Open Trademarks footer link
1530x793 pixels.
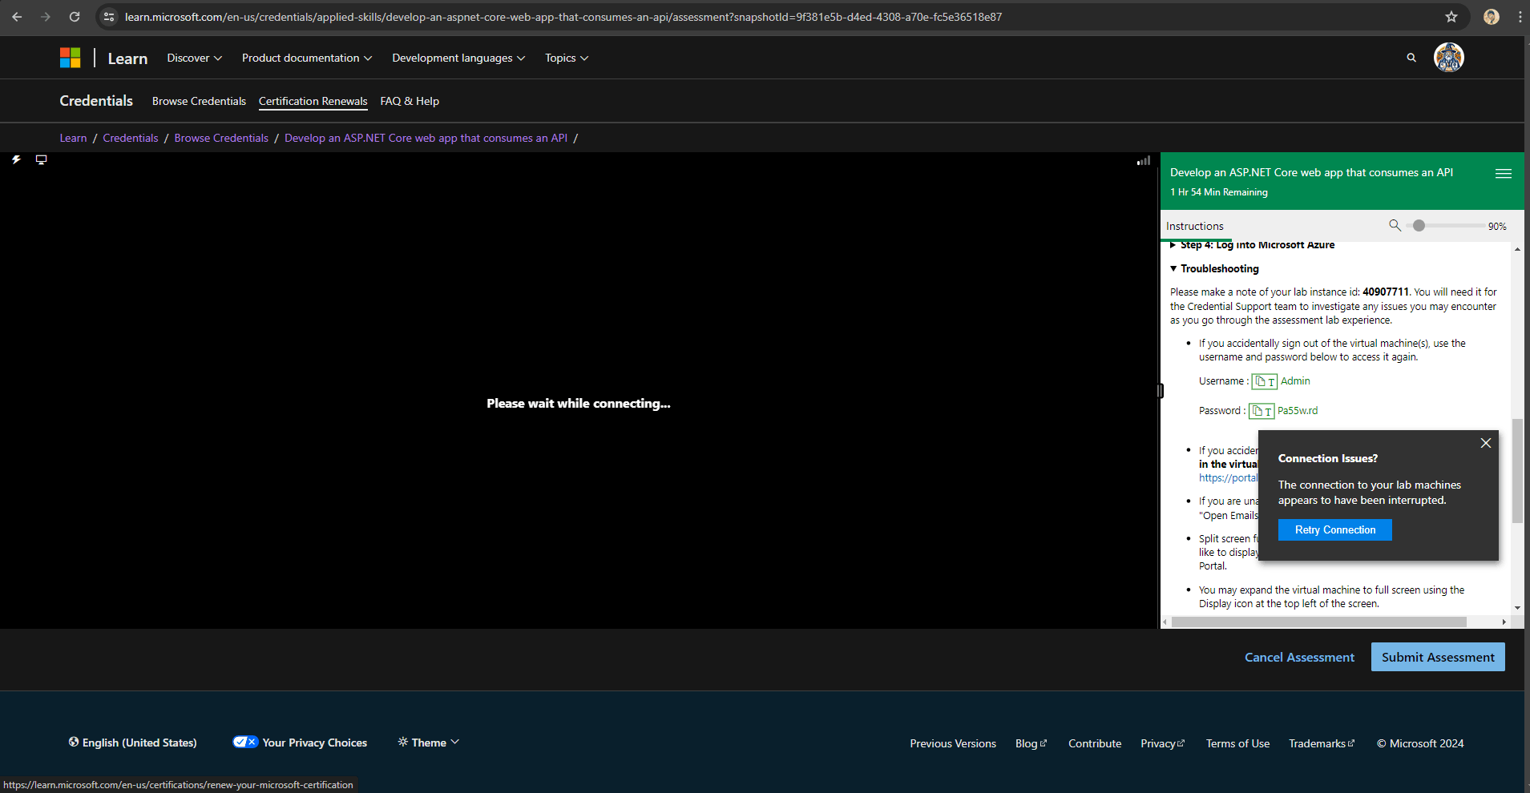[1322, 743]
